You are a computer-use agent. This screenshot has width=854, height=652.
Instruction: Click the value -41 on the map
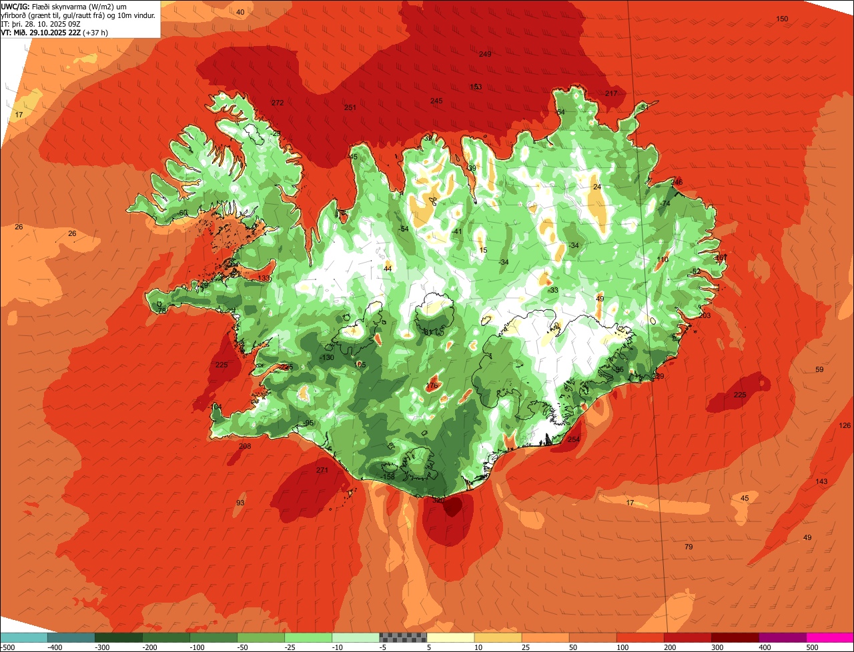click(x=457, y=231)
